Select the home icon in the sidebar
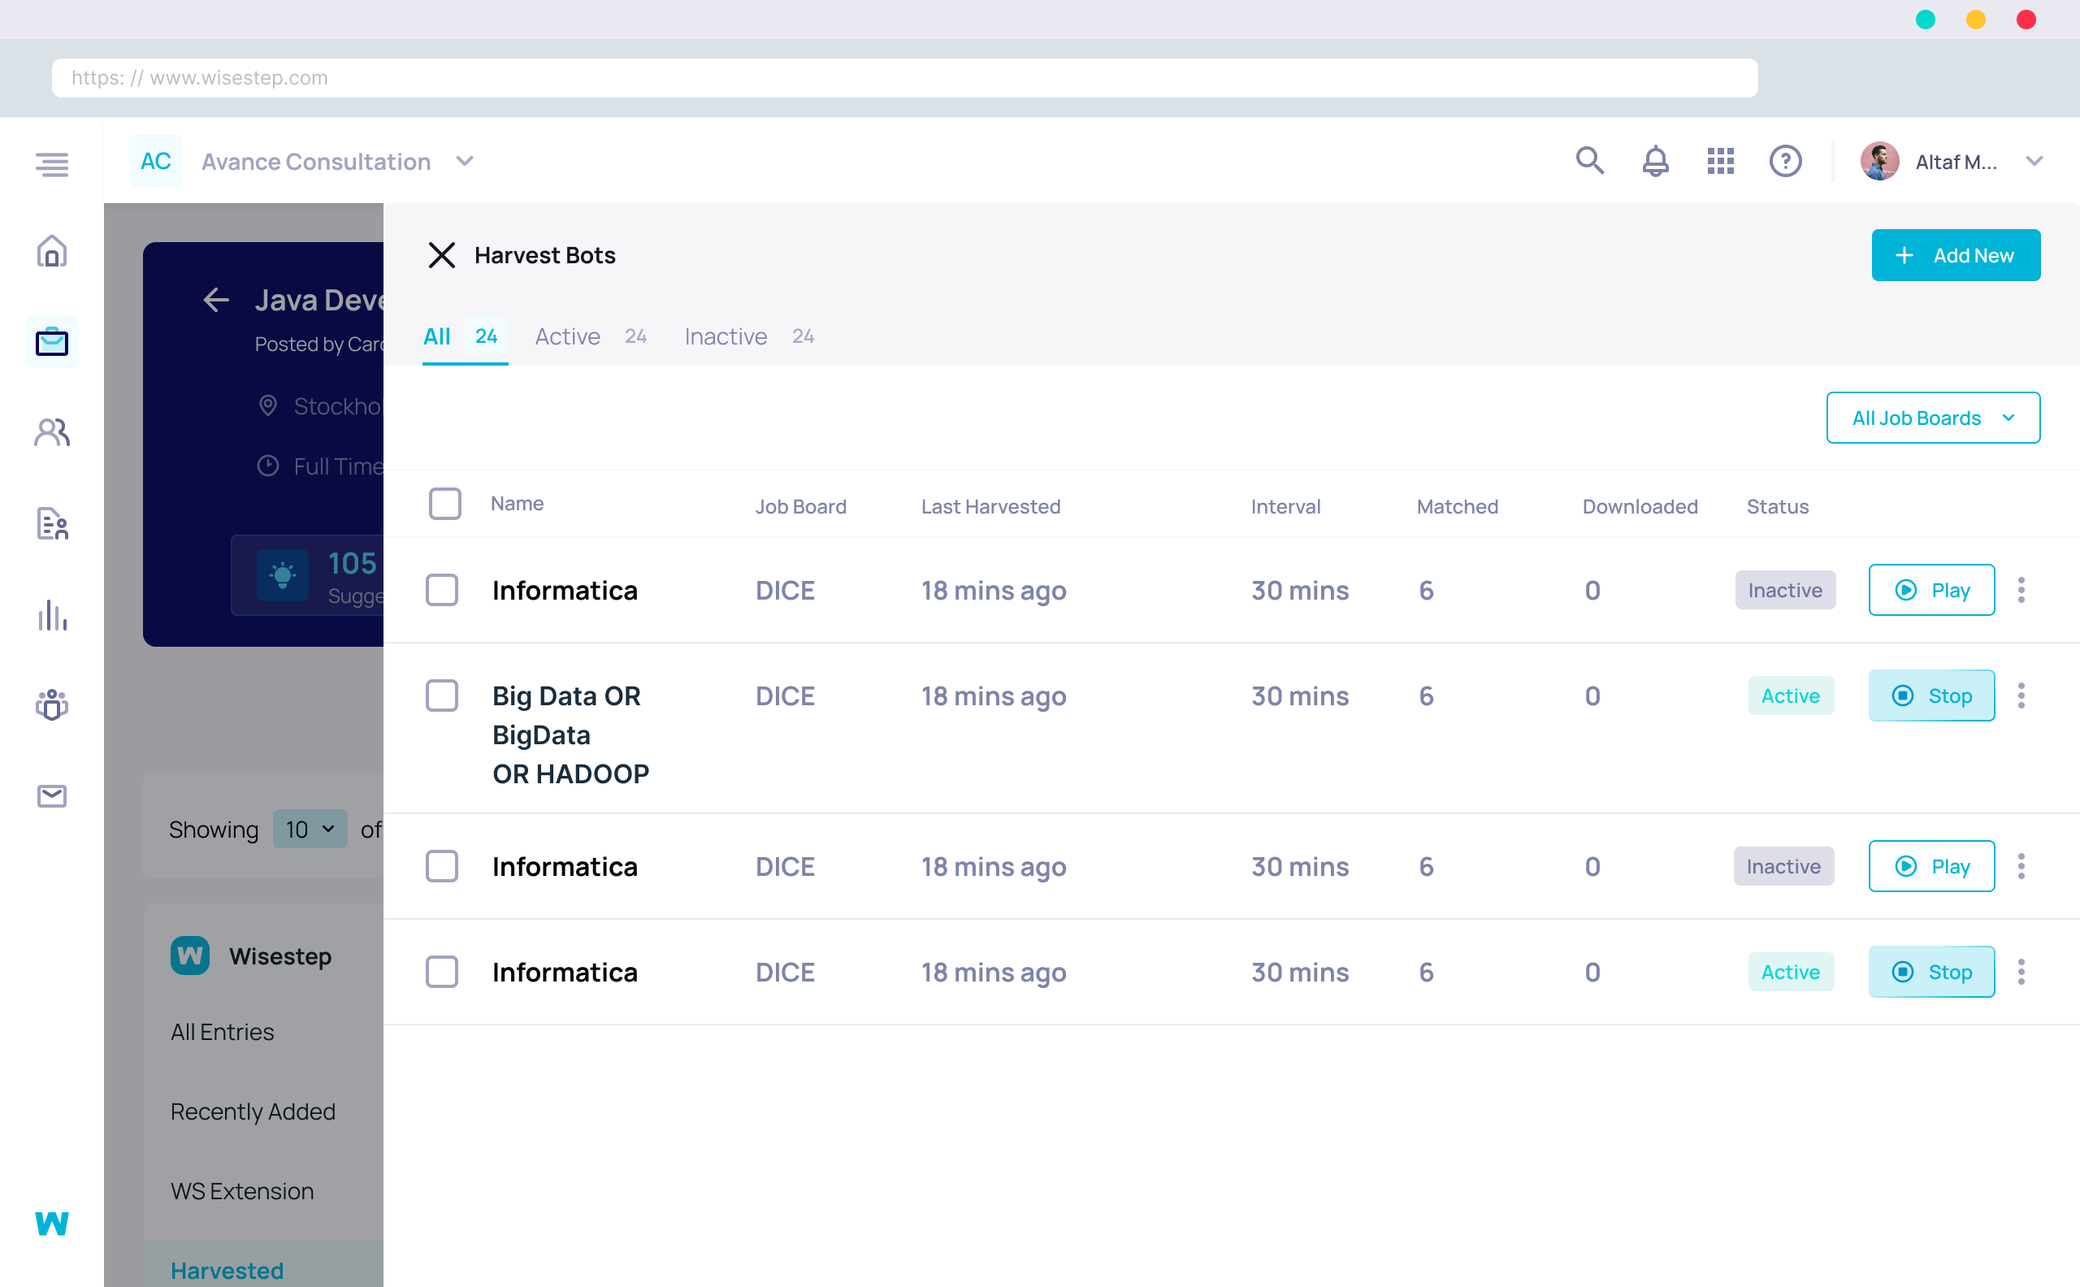This screenshot has width=2080, height=1287. tap(51, 252)
